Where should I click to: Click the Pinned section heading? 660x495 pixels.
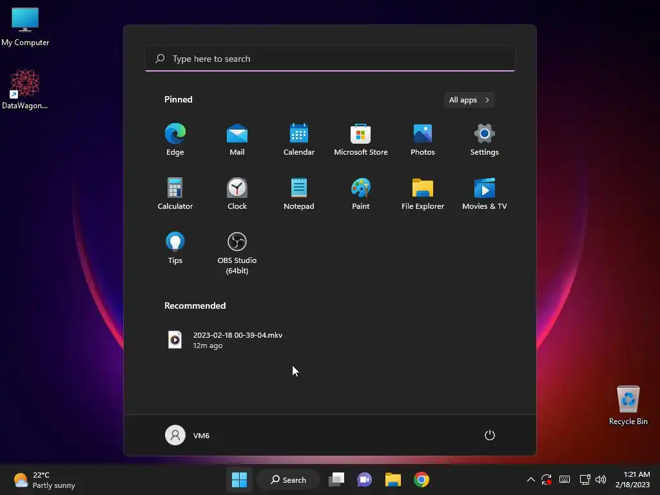coord(179,99)
